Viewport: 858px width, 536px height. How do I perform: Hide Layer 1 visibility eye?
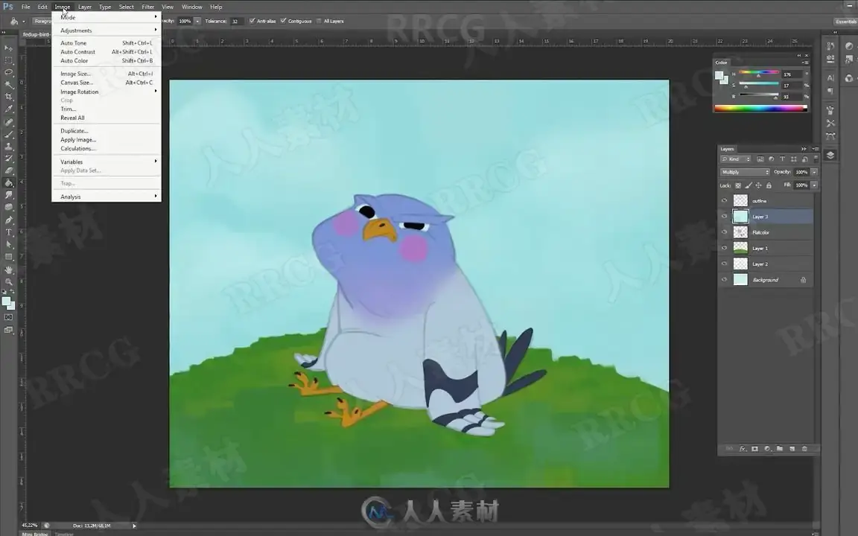725,249
